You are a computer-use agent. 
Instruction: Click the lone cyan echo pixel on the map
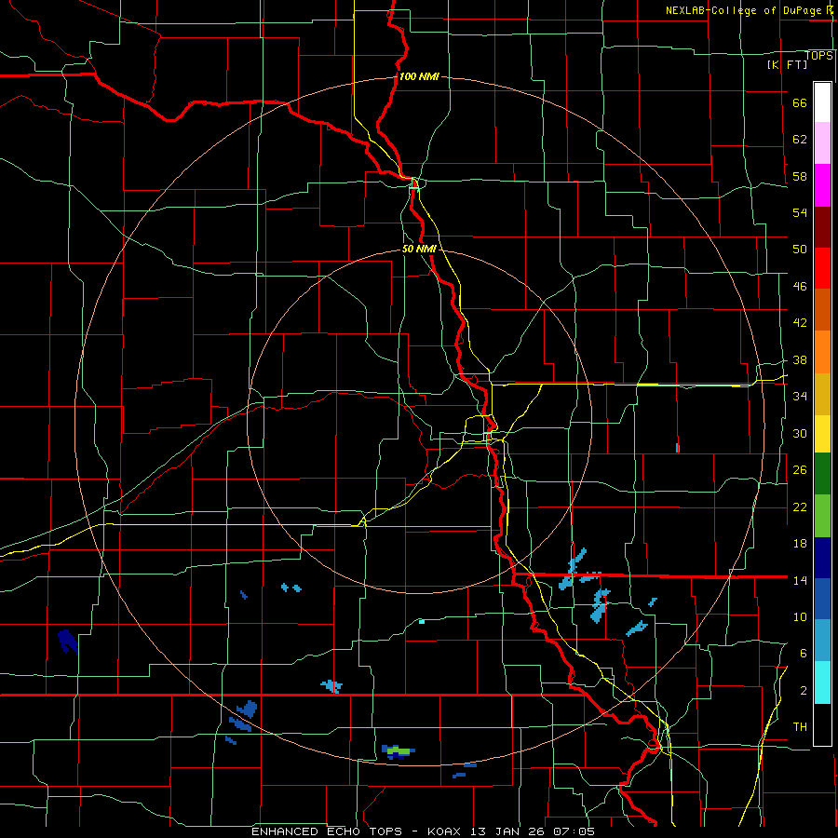[x=422, y=622]
